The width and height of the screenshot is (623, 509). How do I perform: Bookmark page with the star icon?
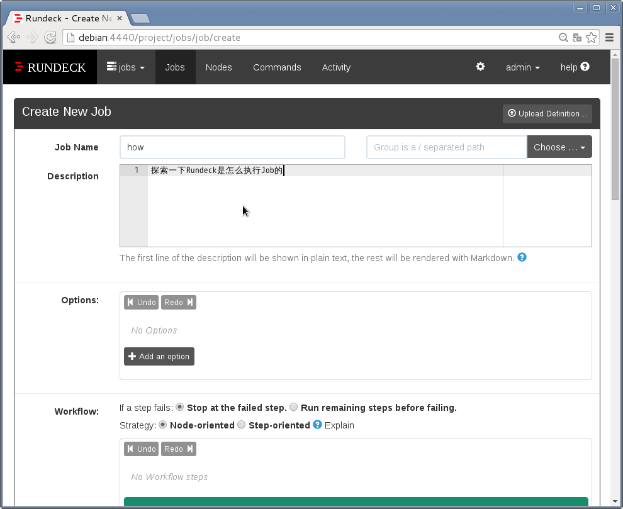pyautogui.click(x=591, y=37)
